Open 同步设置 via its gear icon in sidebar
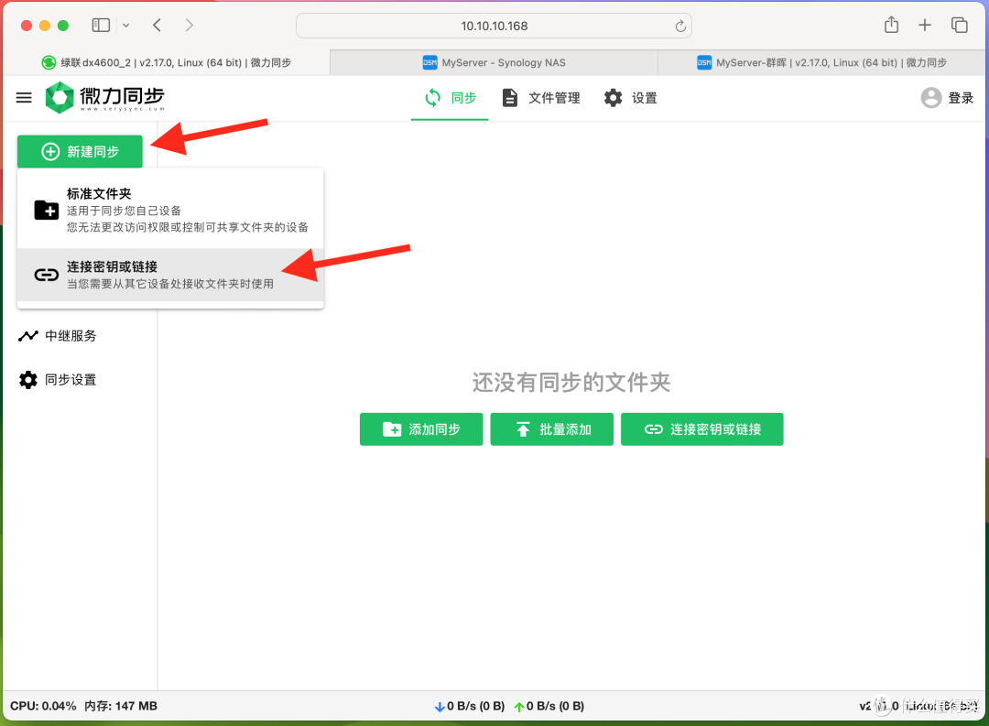The height and width of the screenshot is (726, 989). pos(26,379)
